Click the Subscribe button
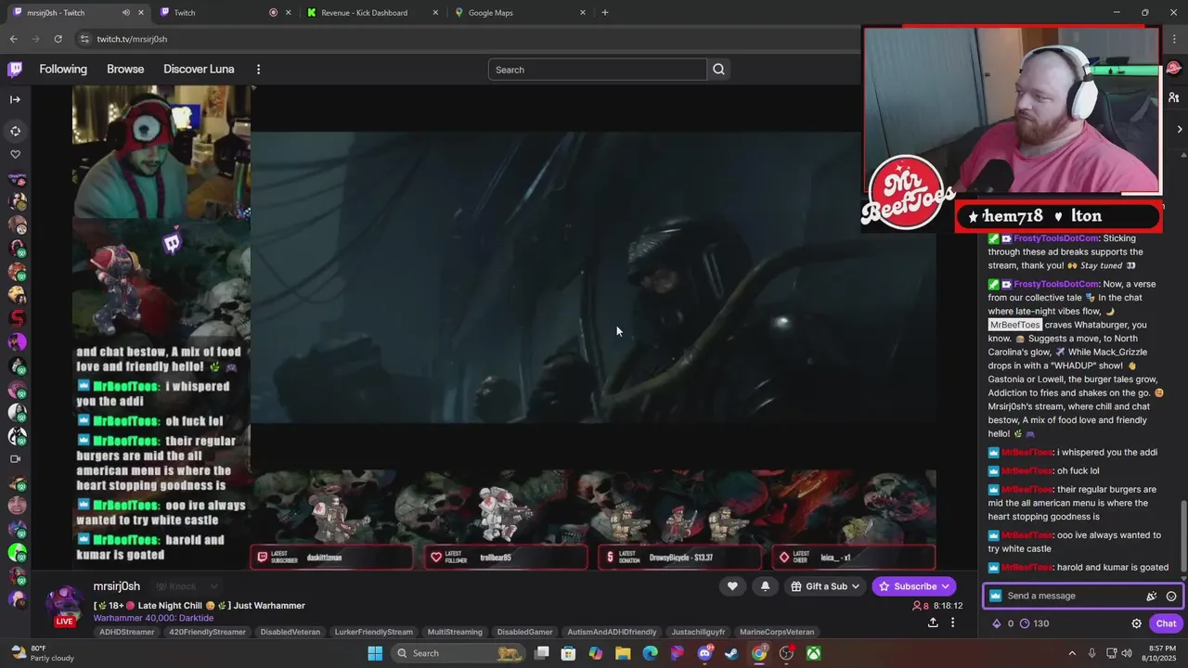This screenshot has height=668, width=1188. (914, 586)
